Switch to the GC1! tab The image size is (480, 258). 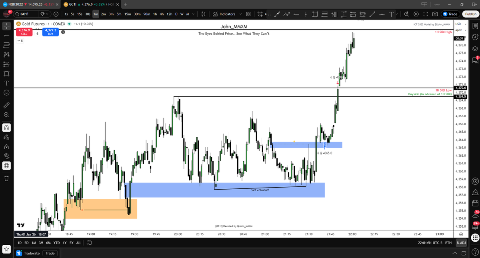(91, 4)
